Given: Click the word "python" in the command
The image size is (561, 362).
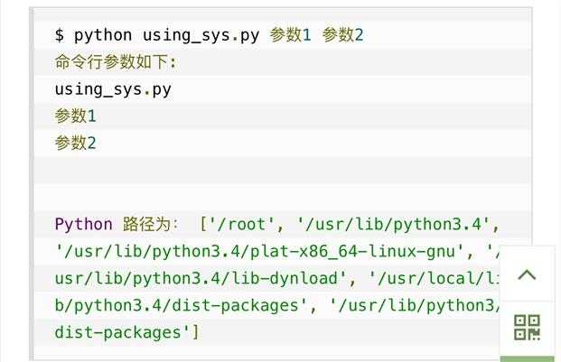Looking at the screenshot, I should [x=103, y=35].
